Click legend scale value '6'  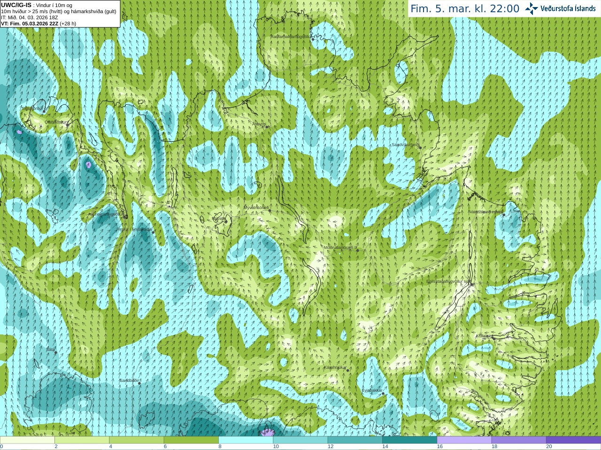[165, 447]
